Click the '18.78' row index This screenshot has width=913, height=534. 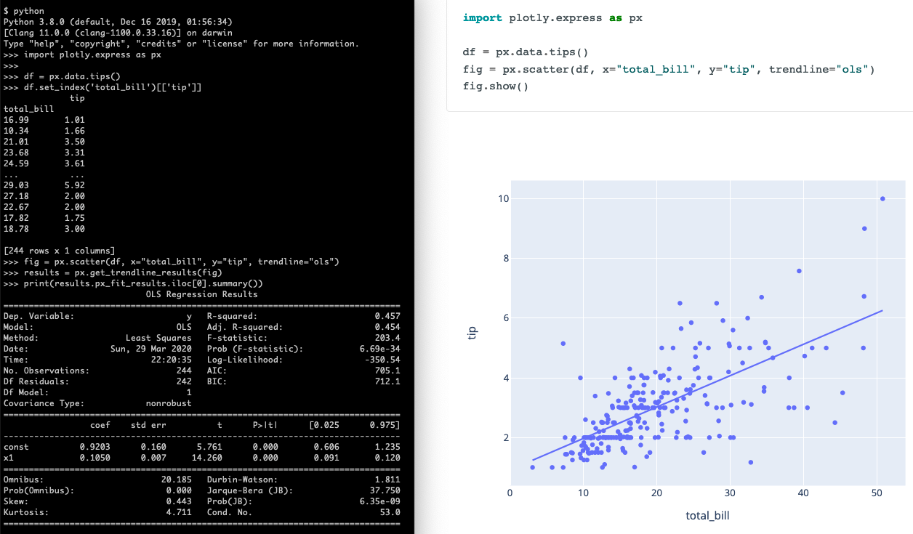17,229
